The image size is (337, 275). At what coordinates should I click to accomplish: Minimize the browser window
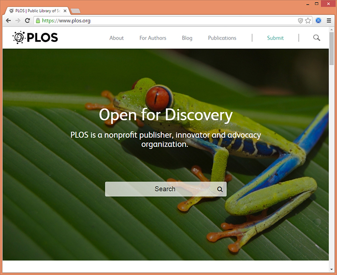pos(308,4)
